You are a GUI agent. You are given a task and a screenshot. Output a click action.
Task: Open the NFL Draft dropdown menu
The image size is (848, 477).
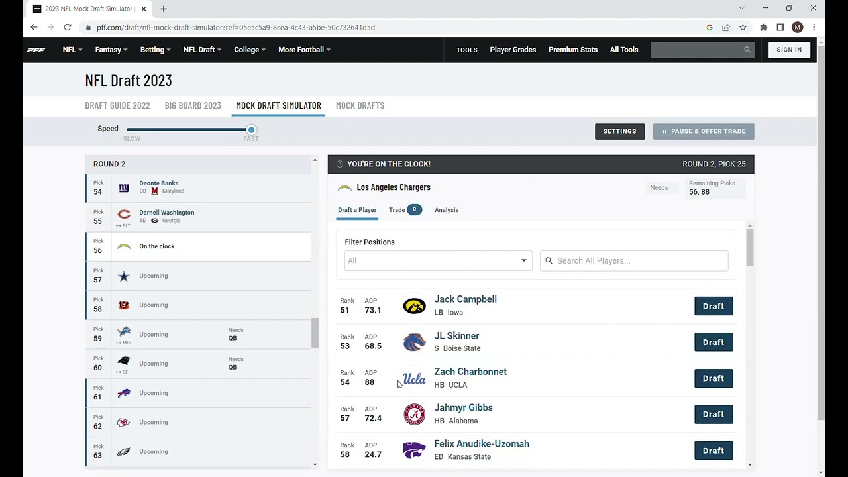[x=202, y=50]
